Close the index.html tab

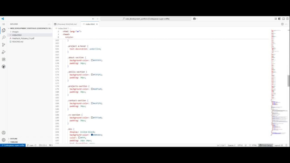point(97,24)
